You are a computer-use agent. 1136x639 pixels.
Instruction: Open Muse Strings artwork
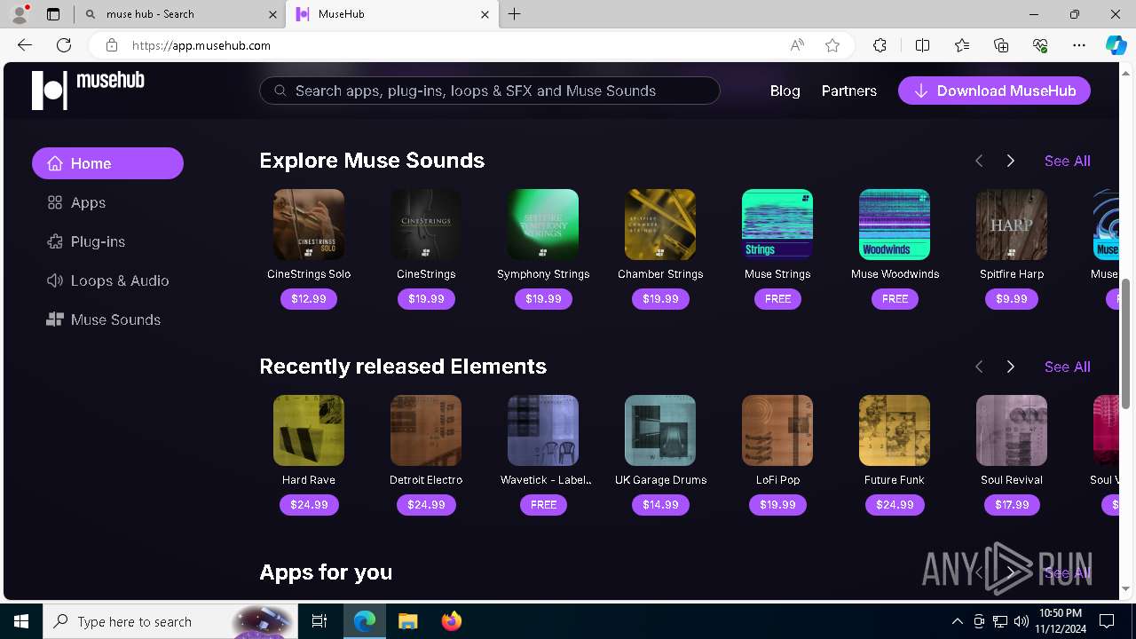777,225
